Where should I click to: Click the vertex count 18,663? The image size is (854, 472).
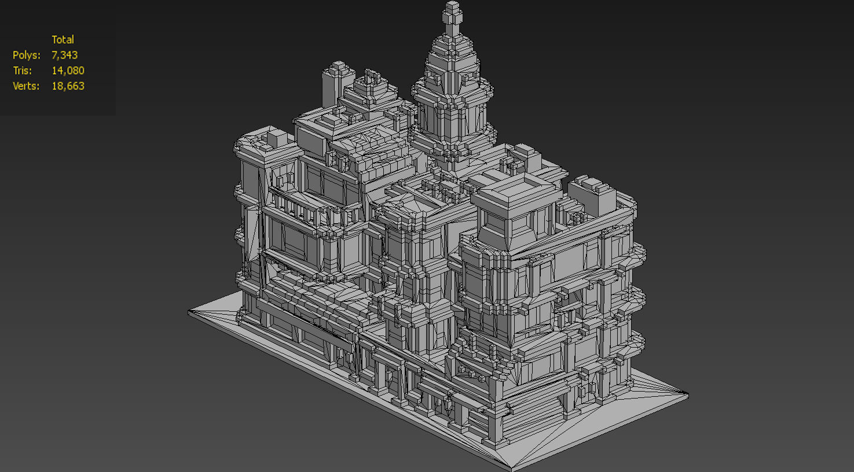coord(68,86)
